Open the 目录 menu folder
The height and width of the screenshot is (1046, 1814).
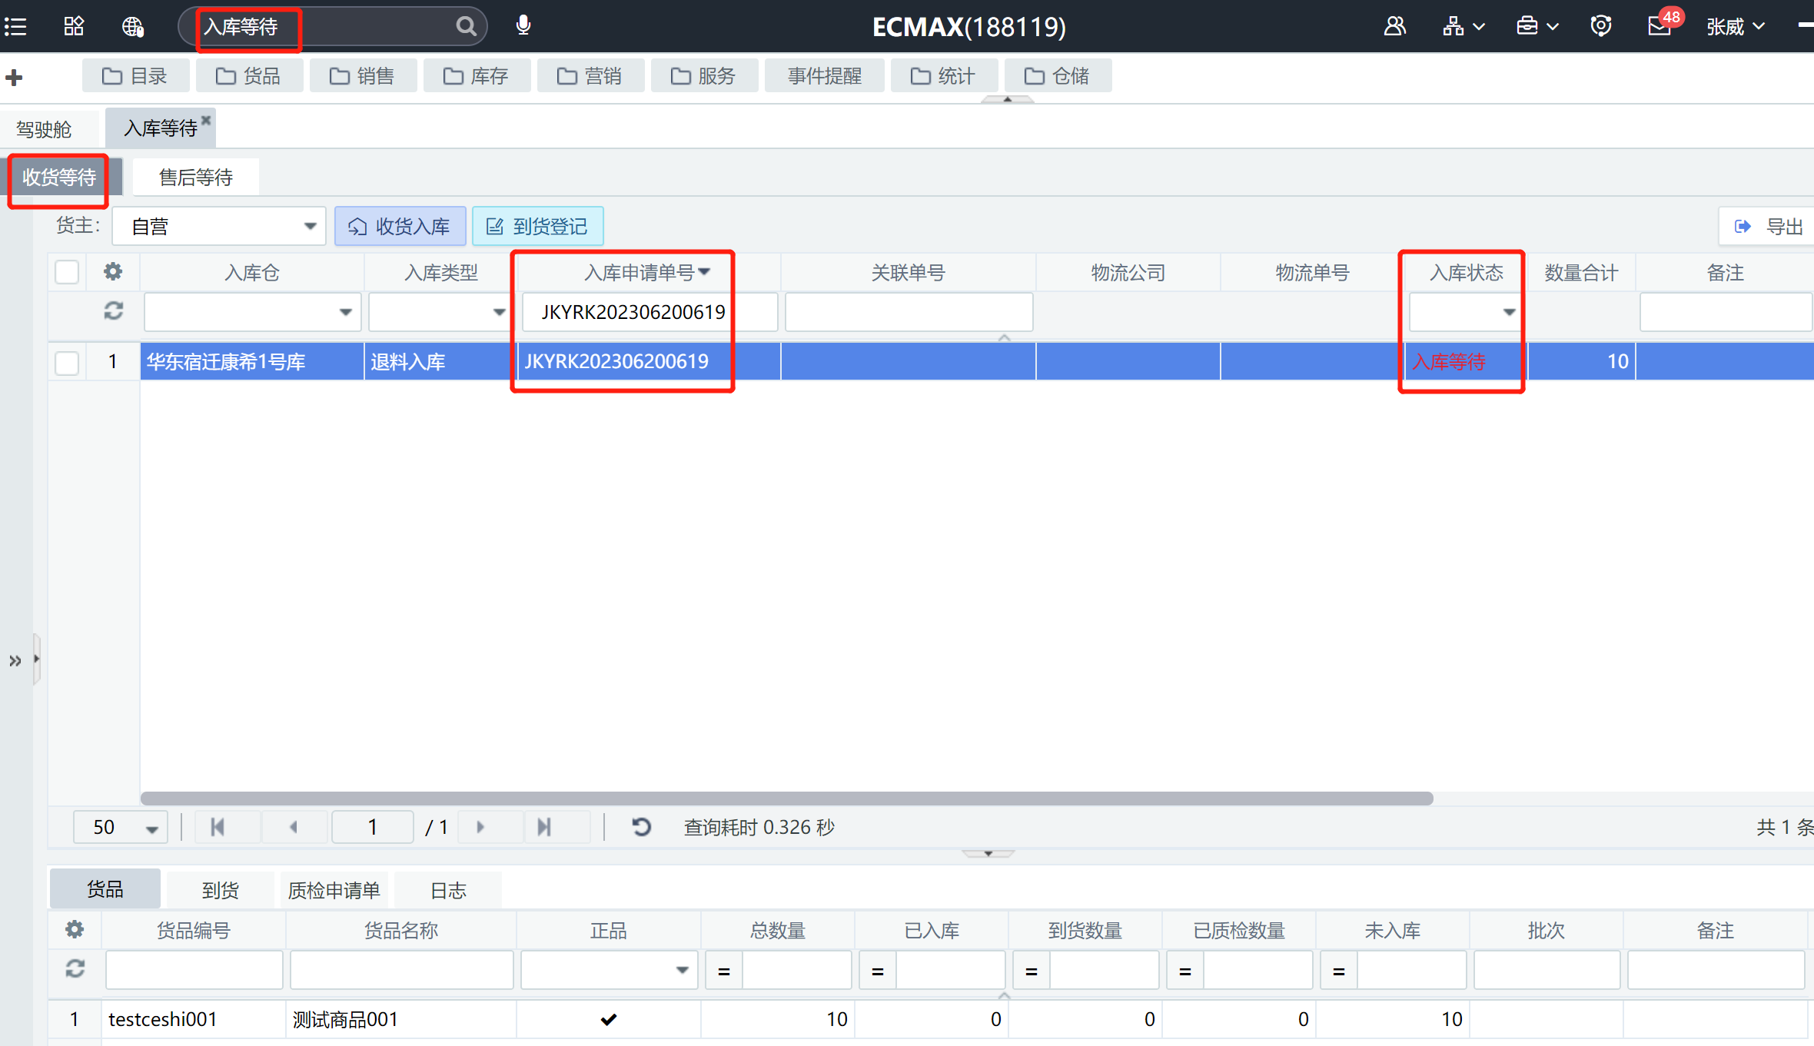click(x=135, y=76)
